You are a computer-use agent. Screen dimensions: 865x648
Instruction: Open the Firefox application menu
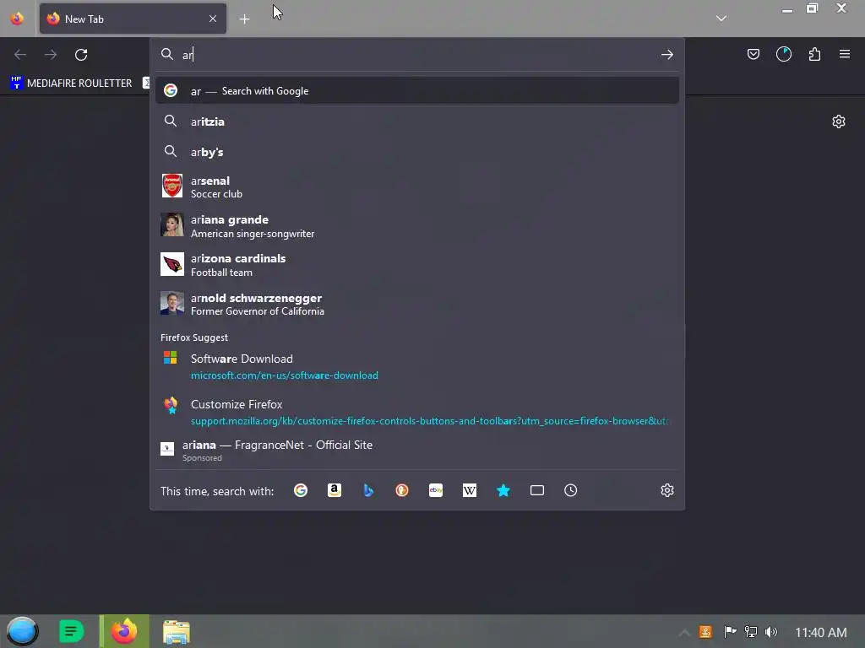(x=845, y=54)
